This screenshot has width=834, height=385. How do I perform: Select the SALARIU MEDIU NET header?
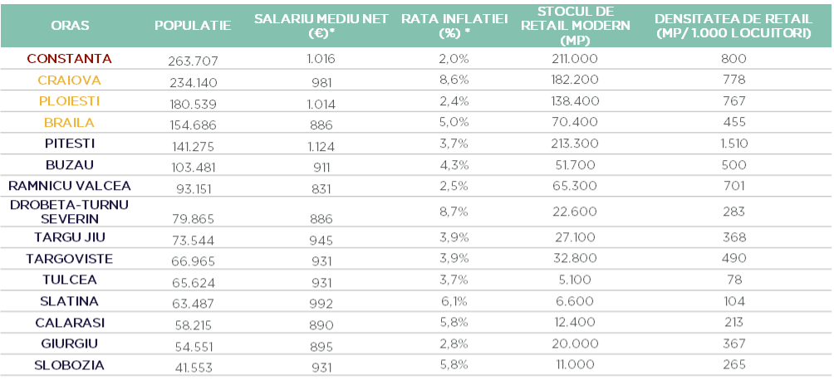click(321, 26)
